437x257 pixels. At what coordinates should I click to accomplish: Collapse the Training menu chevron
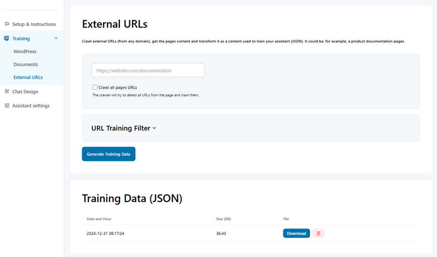click(x=56, y=38)
